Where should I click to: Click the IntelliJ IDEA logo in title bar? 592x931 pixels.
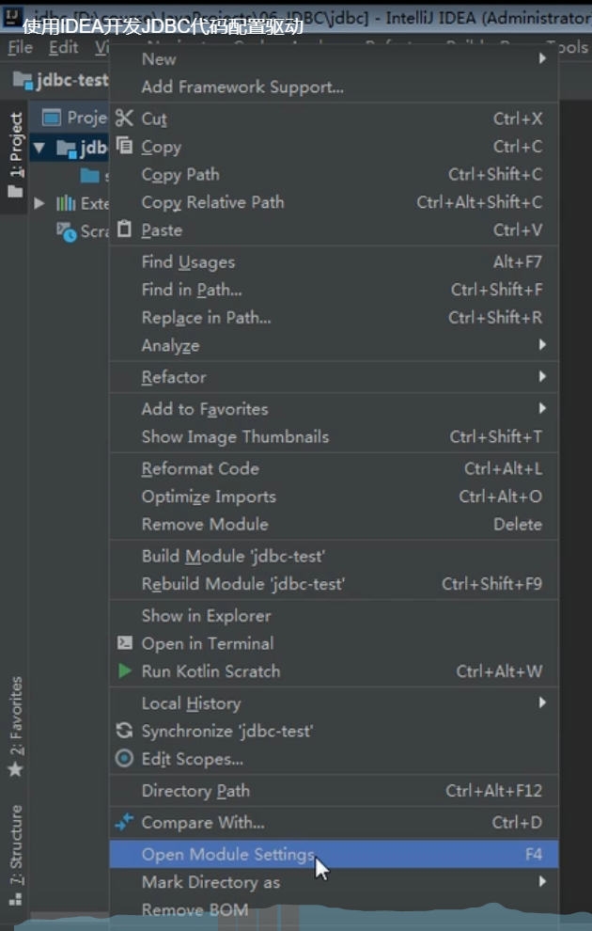click(x=12, y=17)
